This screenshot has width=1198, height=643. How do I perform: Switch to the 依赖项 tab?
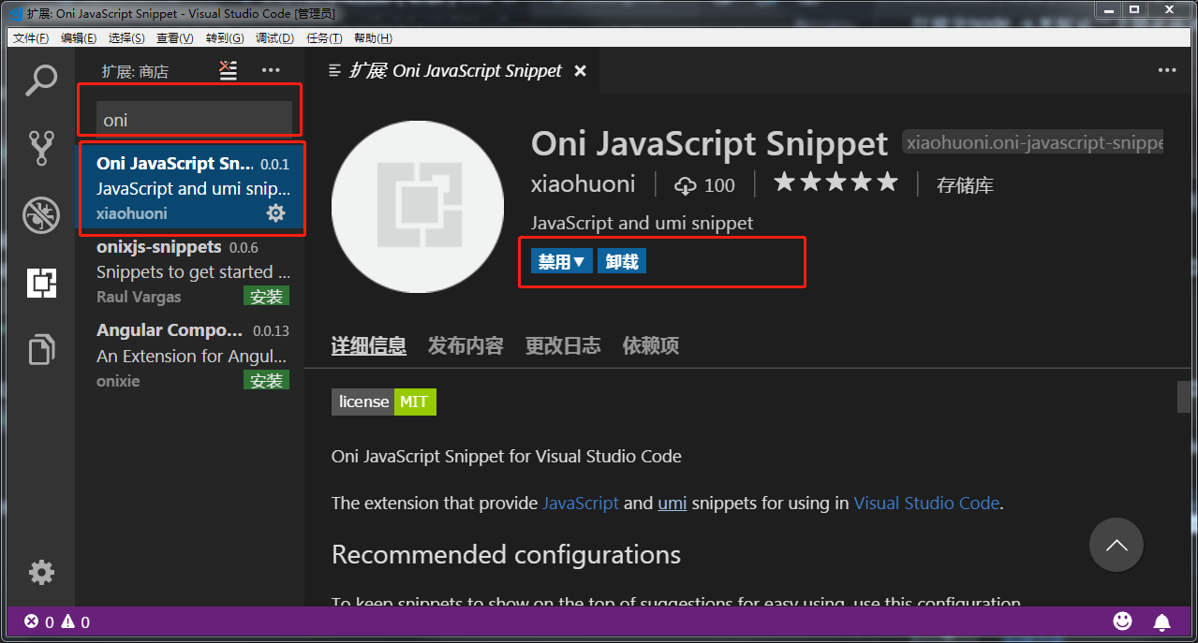[x=651, y=345]
